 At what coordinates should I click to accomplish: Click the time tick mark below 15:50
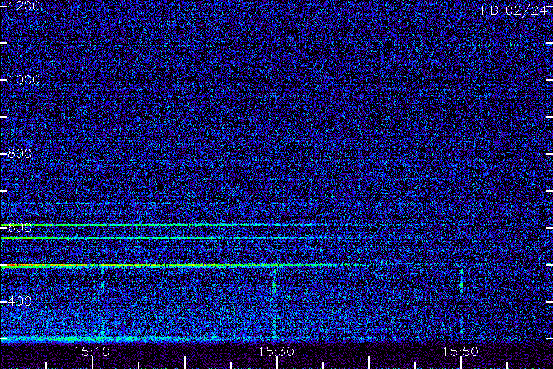tap(461, 363)
